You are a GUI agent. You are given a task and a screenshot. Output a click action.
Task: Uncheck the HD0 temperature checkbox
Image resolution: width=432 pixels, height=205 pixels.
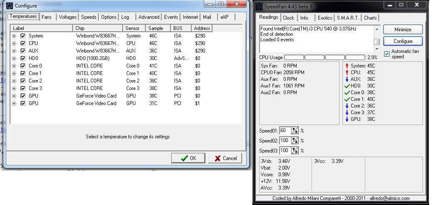click(x=23, y=58)
